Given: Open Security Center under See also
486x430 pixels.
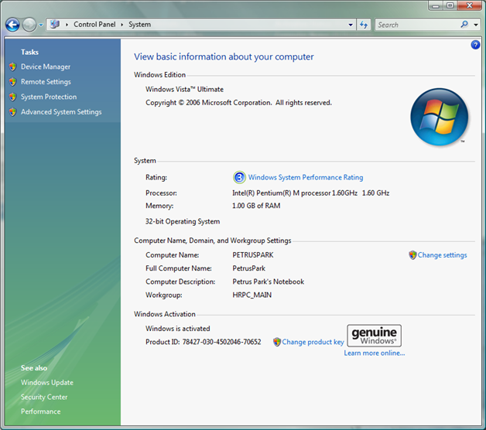Looking at the screenshot, I should [x=44, y=398].
